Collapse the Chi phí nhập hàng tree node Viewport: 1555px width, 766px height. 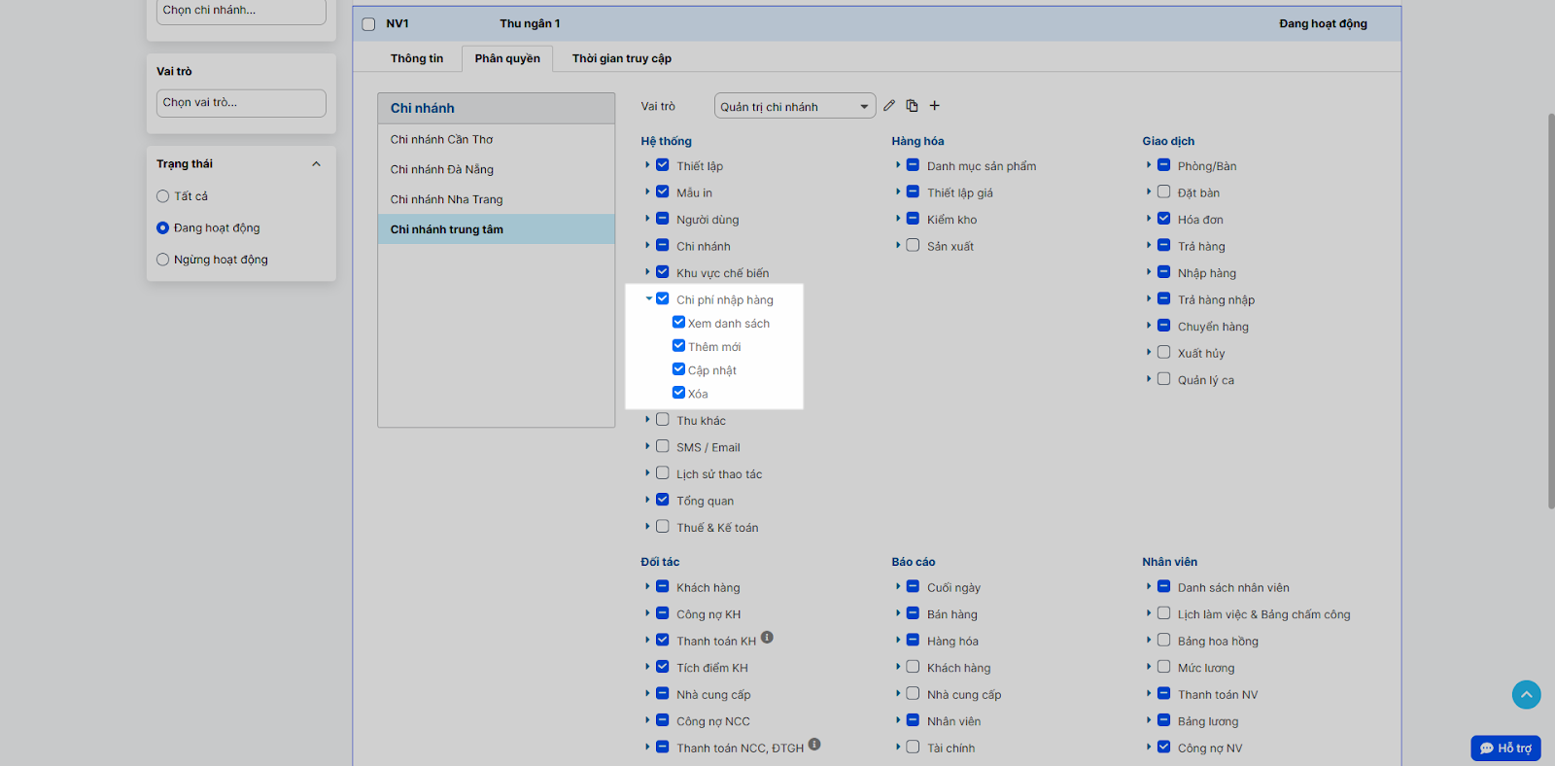648,299
